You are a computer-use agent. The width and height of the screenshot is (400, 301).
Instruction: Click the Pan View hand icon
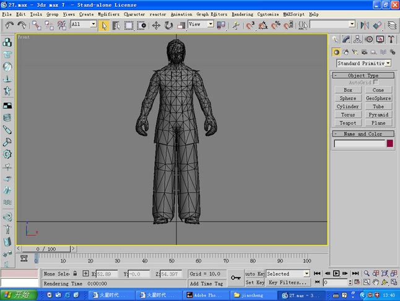click(376, 282)
